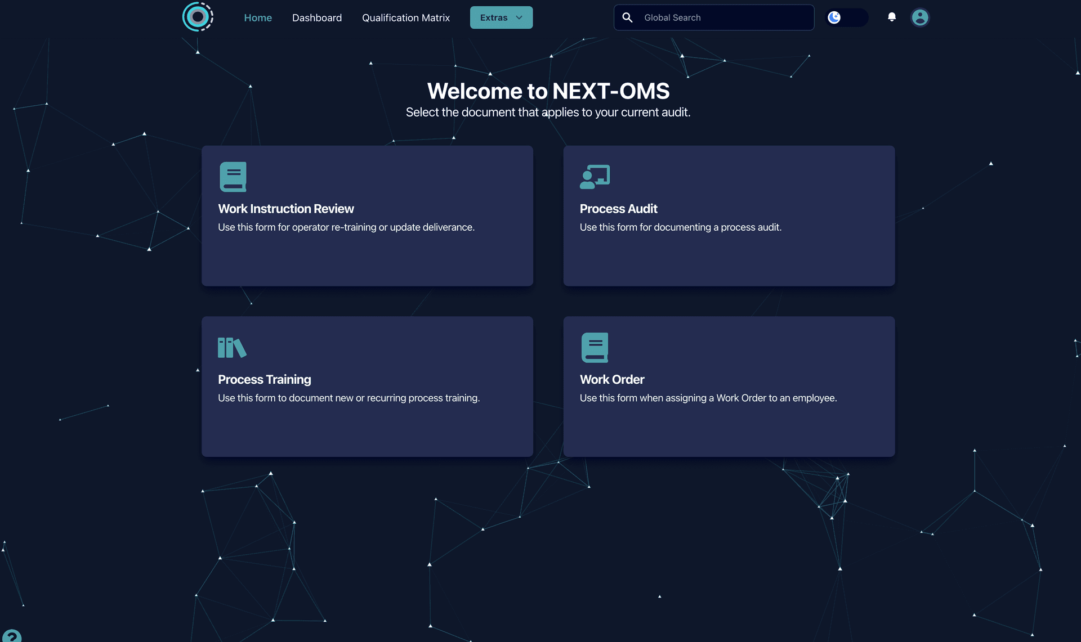This screenshot has height=642, width=1081.
Task: Click the Process Training books icon
Action: coord(232,348)
